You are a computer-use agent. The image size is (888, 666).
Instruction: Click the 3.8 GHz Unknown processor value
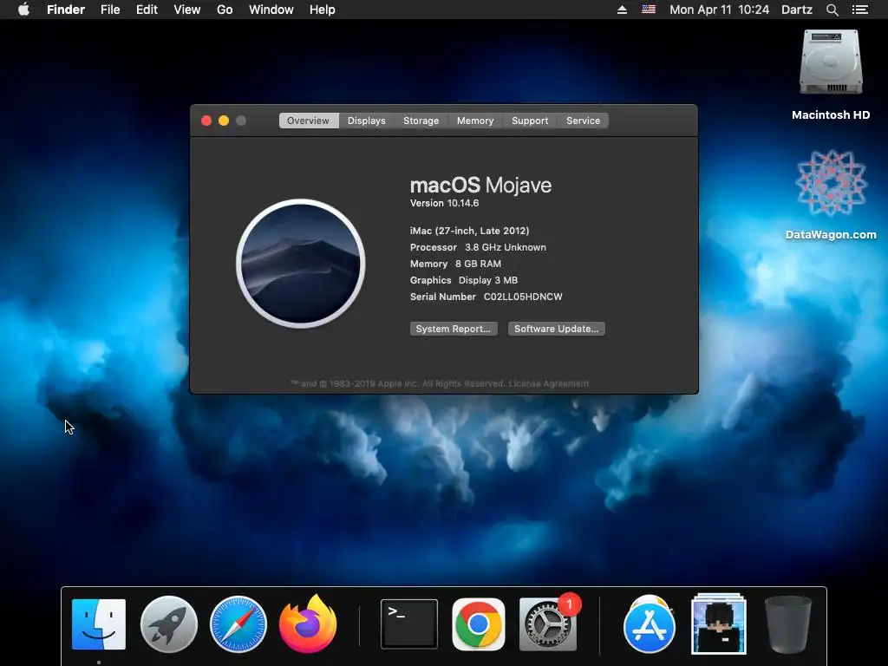pyautogui.click(x=506, y=247)
